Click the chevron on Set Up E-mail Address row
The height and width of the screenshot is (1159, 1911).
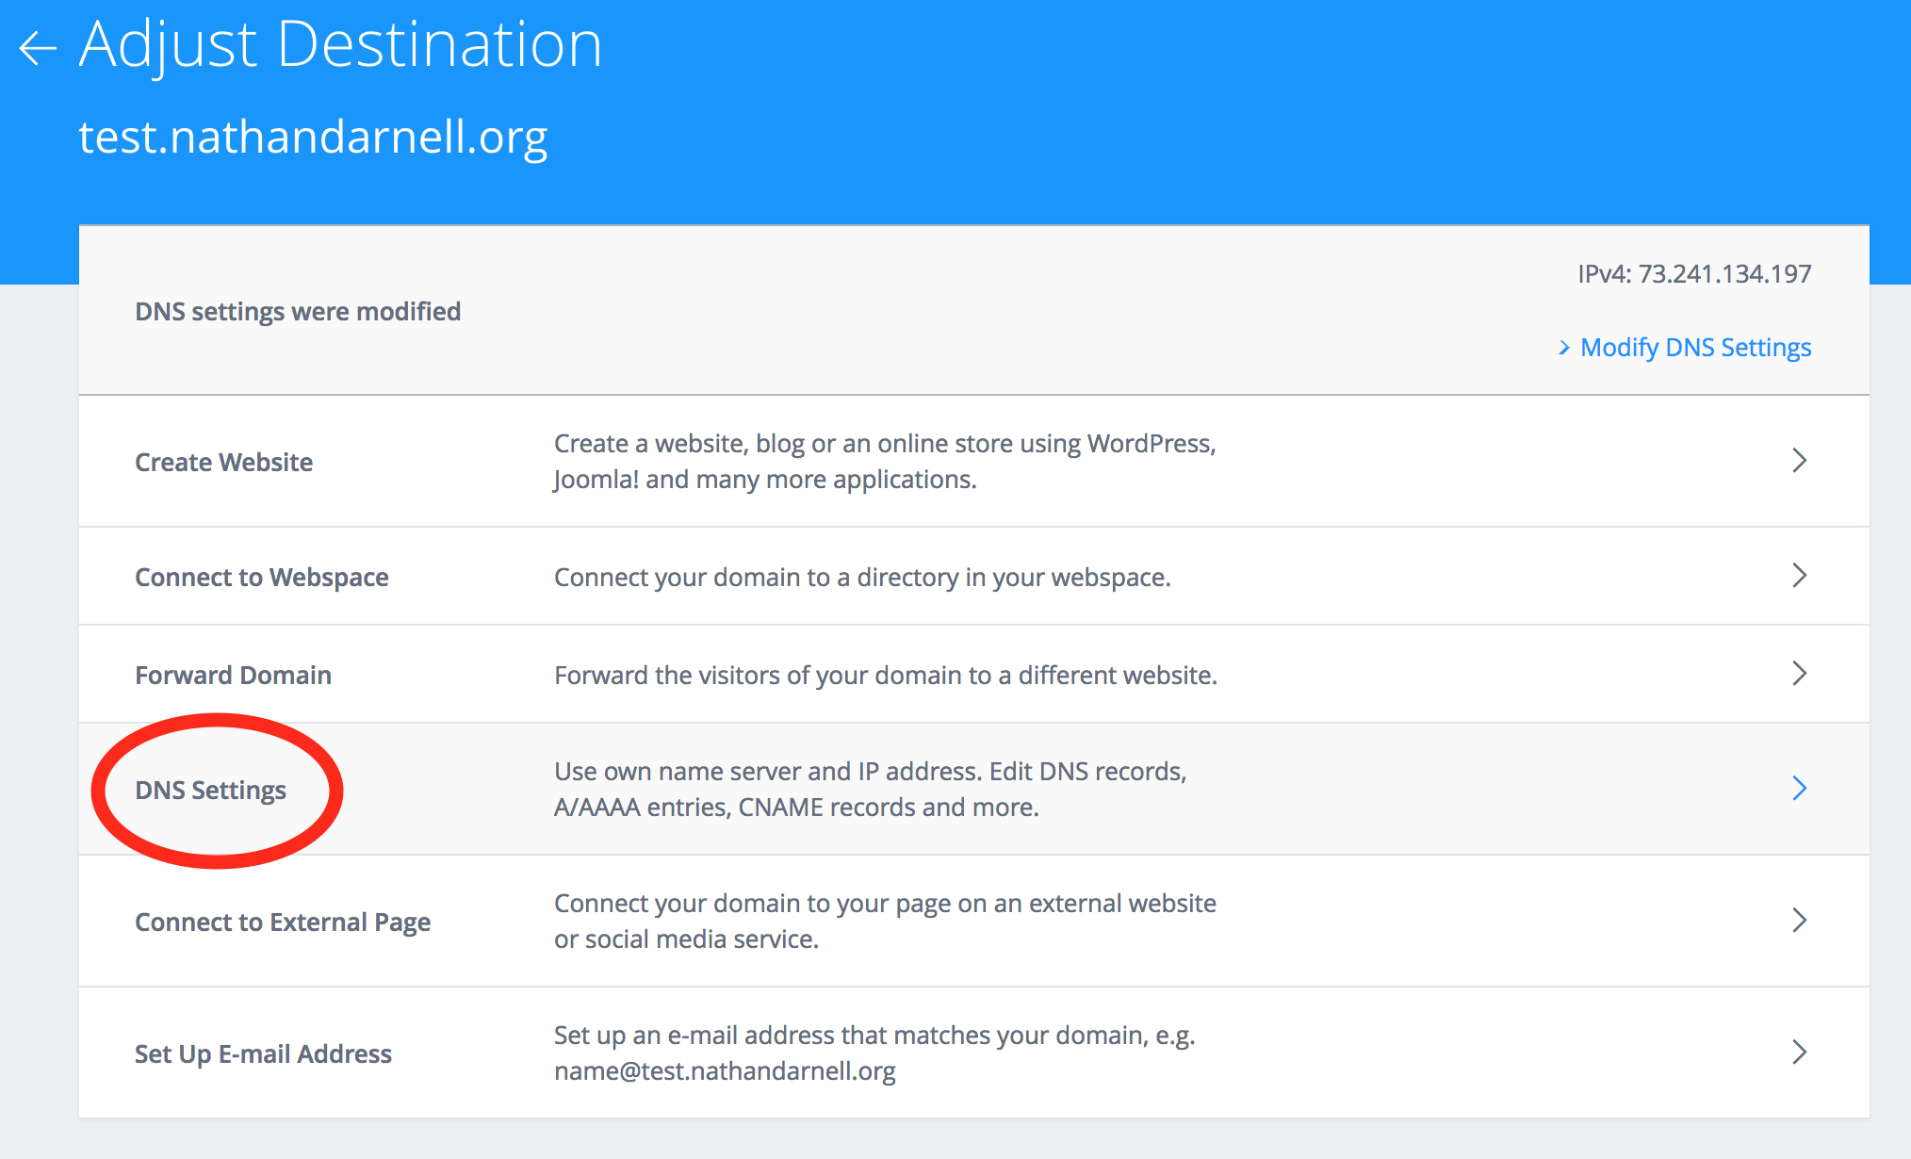coord(1798,1053)
